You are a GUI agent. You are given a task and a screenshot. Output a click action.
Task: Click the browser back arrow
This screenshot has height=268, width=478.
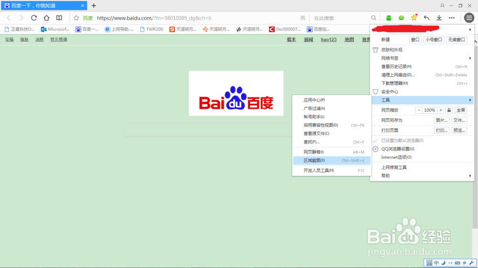(x=9, y=18)
